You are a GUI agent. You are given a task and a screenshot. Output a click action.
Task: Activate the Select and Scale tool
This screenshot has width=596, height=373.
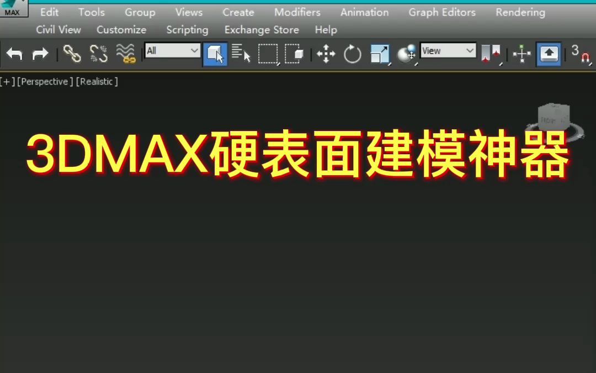pyautogui.click(x=380, y=54)
